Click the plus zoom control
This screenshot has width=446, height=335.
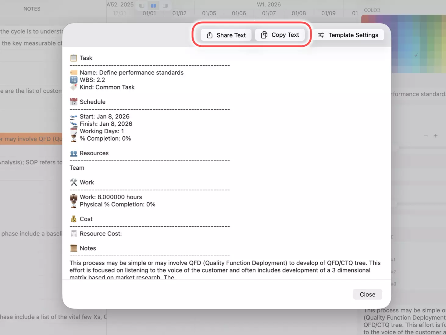(x=436, y=136)
